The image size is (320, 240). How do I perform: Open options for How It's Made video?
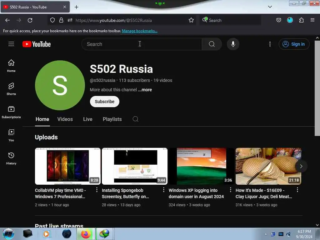point(297,190)
